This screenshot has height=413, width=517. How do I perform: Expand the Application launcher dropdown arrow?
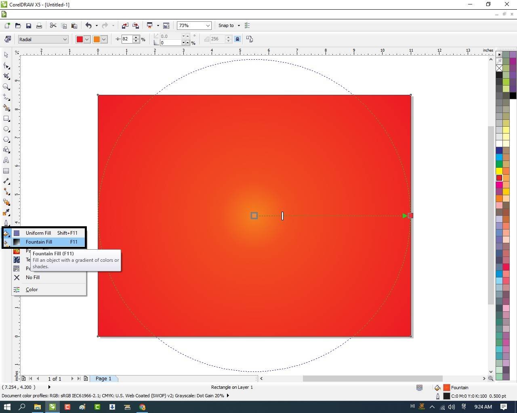tap(158, 25)
